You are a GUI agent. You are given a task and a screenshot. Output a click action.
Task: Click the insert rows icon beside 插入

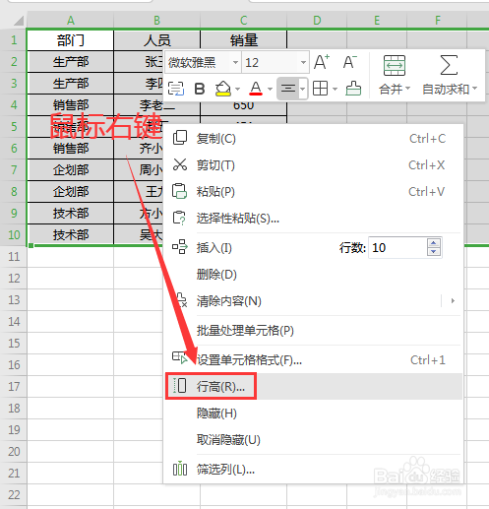click(180, 247)
